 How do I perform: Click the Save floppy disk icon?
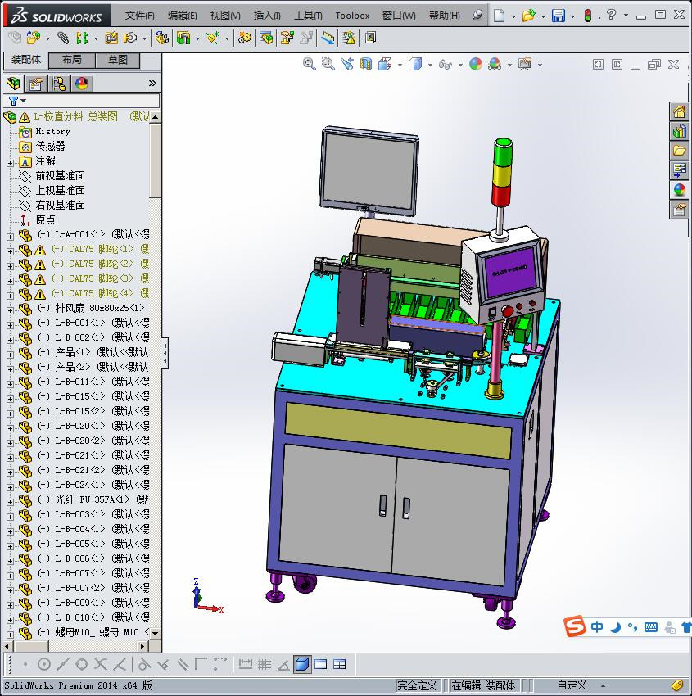click(x=559, y=16)
